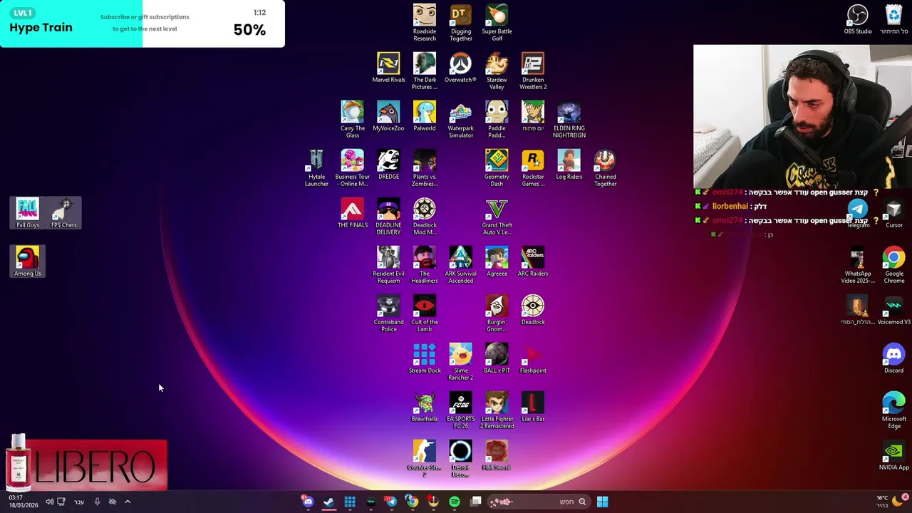Launch the Overwatch shortcut
Screen dimensions: 912x513
point(460,68)
